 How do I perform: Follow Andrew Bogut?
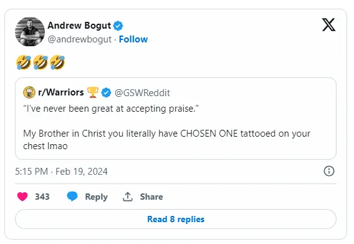click(133, 39)
